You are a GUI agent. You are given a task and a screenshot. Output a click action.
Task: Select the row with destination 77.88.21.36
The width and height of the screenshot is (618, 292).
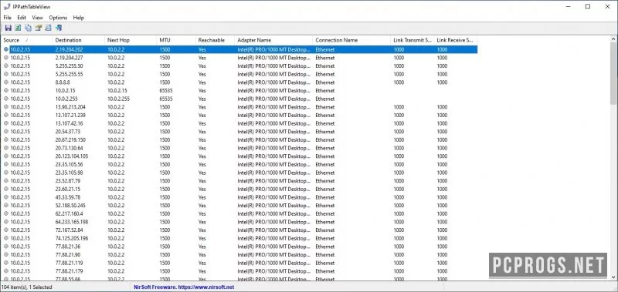click(239, 247)
